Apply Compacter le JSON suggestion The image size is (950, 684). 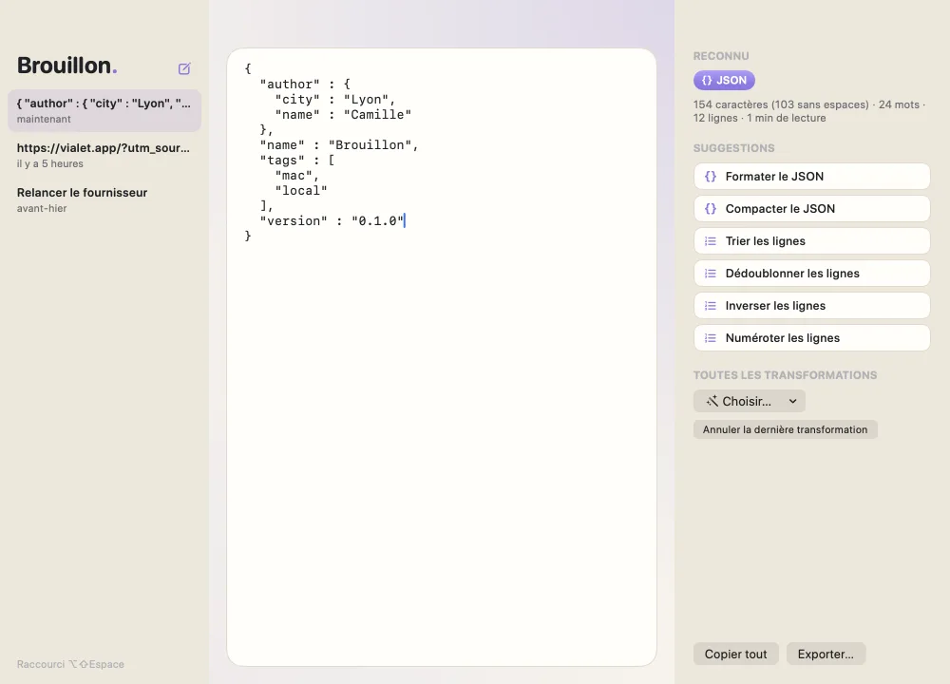[812, 208]
